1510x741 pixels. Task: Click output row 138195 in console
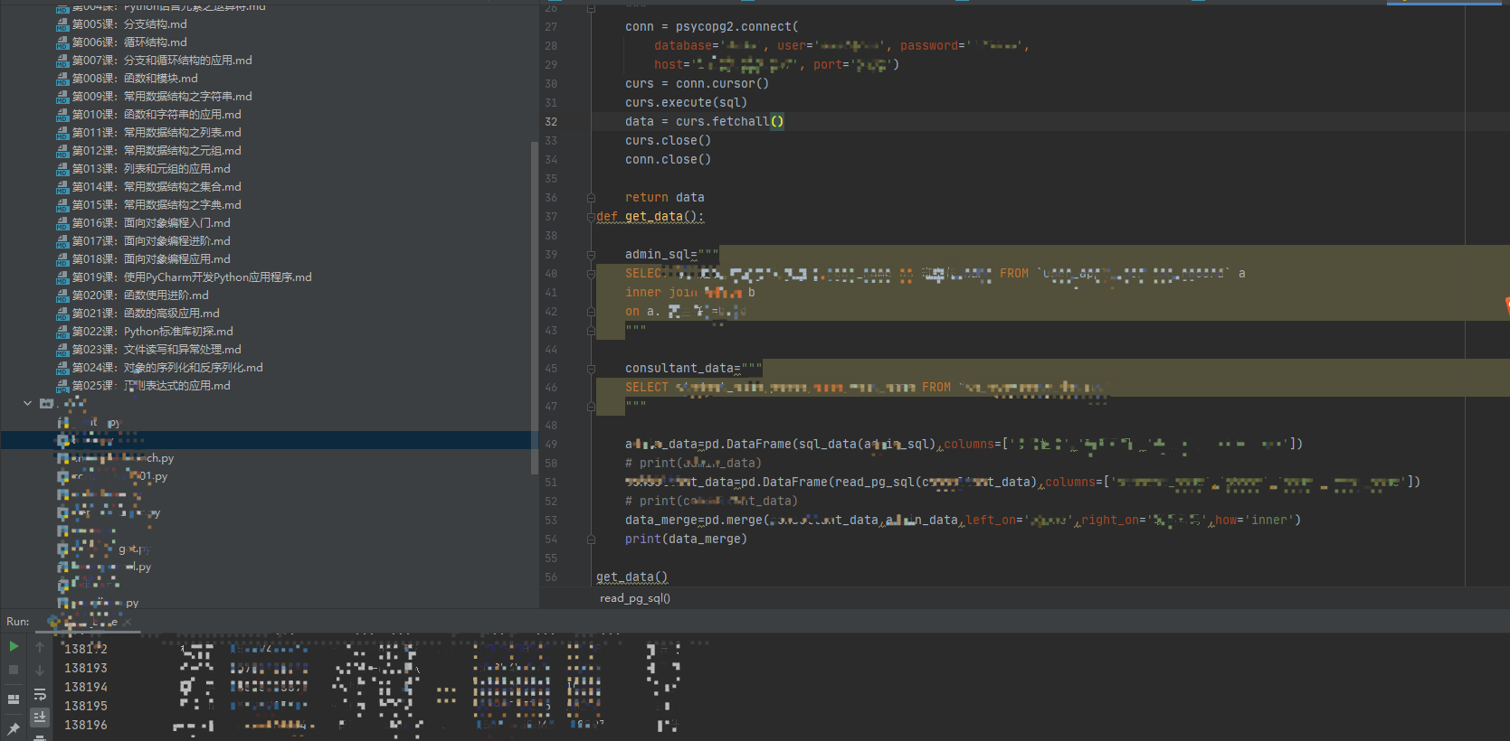coord(86,706)
